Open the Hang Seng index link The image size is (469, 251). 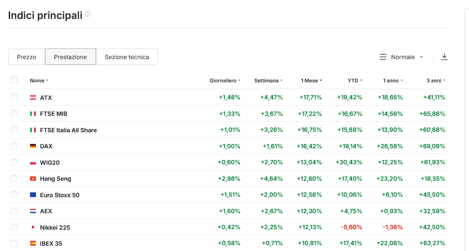(x=56, y=179)
